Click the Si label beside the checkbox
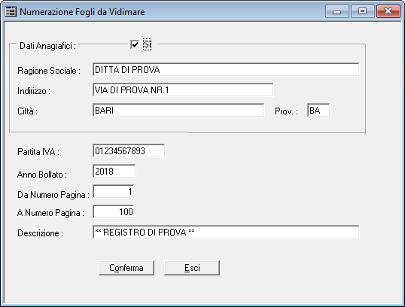 (x=147, y=44)
